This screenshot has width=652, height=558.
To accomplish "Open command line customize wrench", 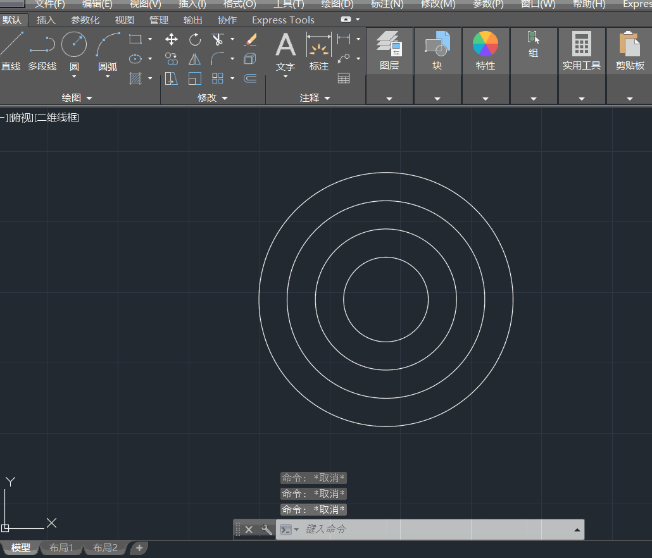I will 266,530.
